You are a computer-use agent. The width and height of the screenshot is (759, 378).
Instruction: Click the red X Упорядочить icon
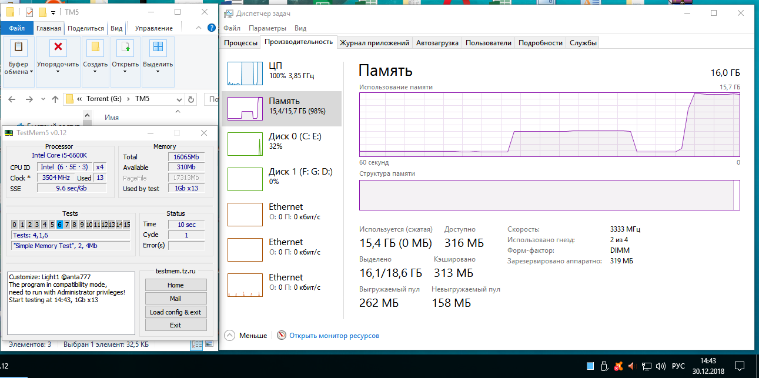[x=58, y=48]
